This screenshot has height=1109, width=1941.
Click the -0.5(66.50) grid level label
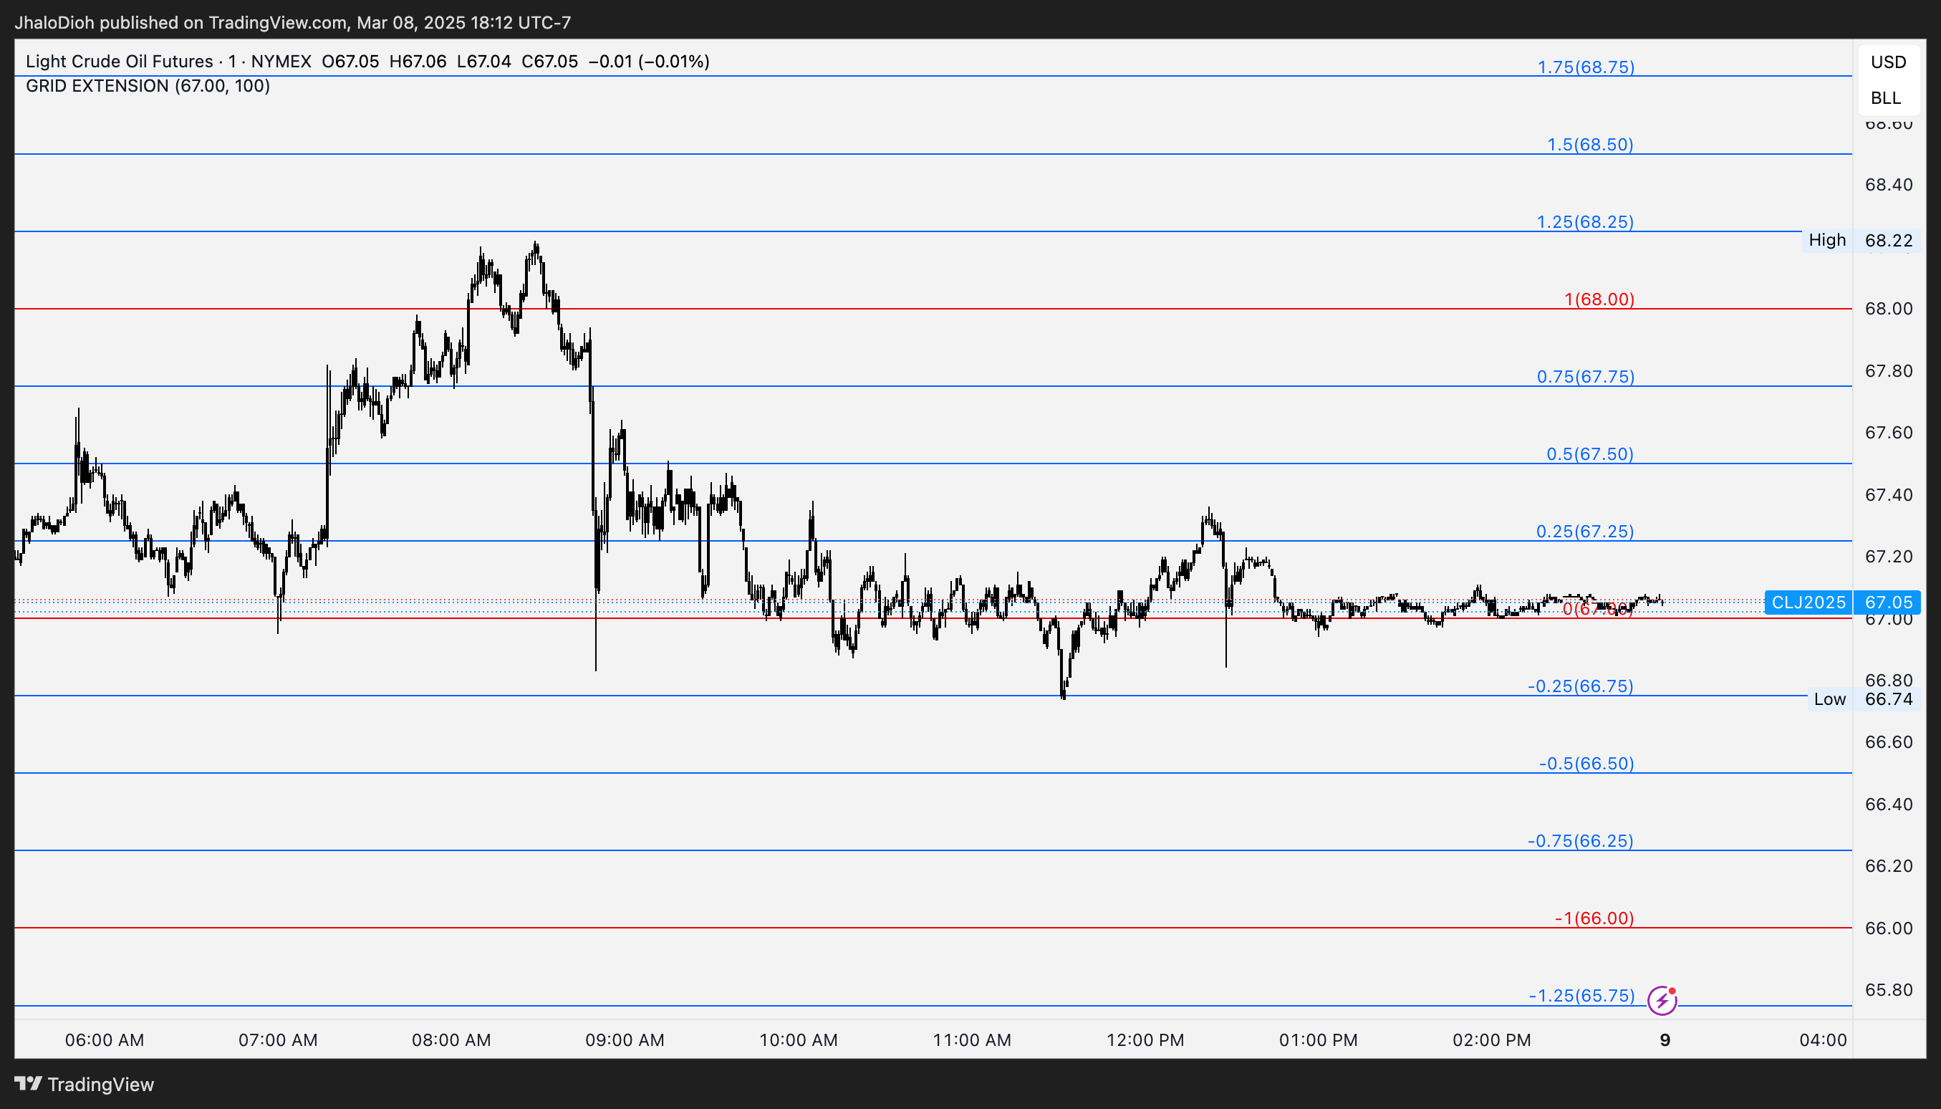coord(1586,763)
